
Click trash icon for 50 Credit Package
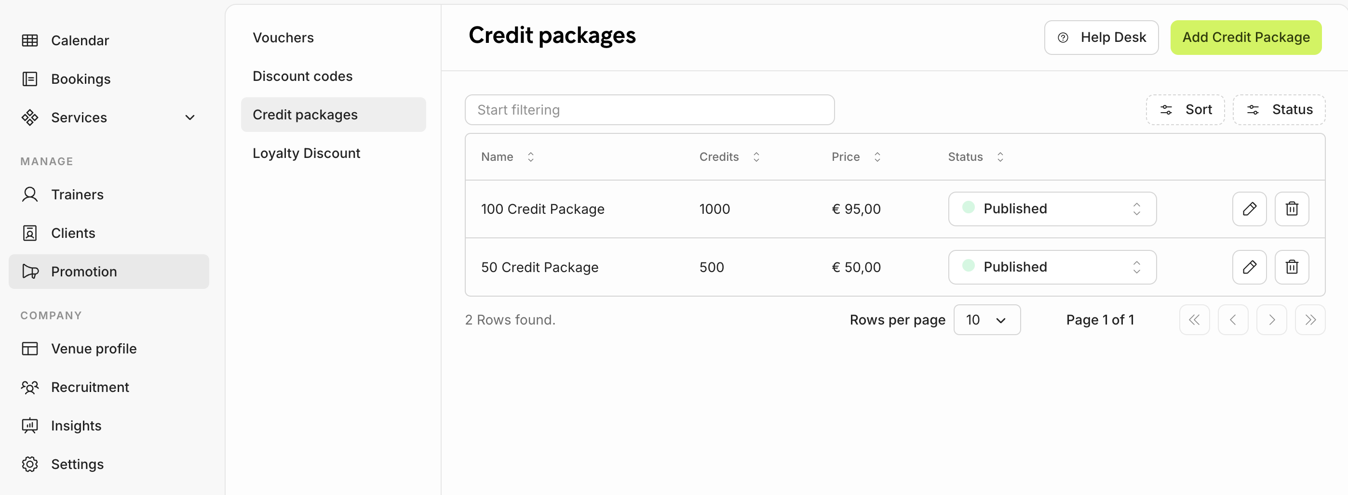tap(1291, 267)
